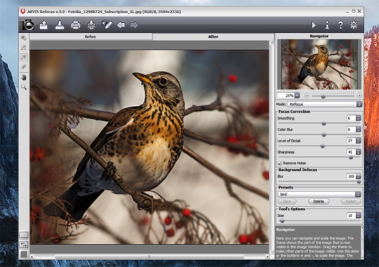Select the background area pencil tool
The width and height of the screenshot is (379, 267).
pos(24,57)
